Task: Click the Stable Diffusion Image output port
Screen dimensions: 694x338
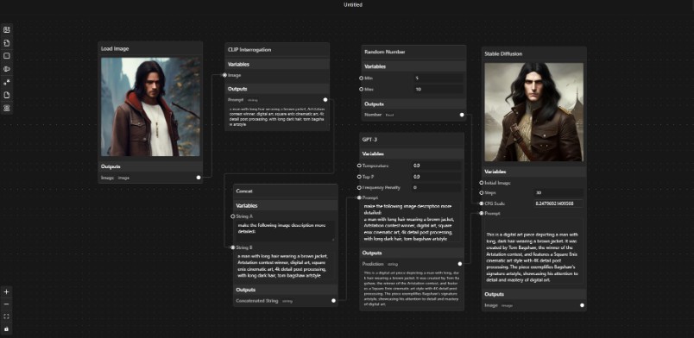Action: 582,305
